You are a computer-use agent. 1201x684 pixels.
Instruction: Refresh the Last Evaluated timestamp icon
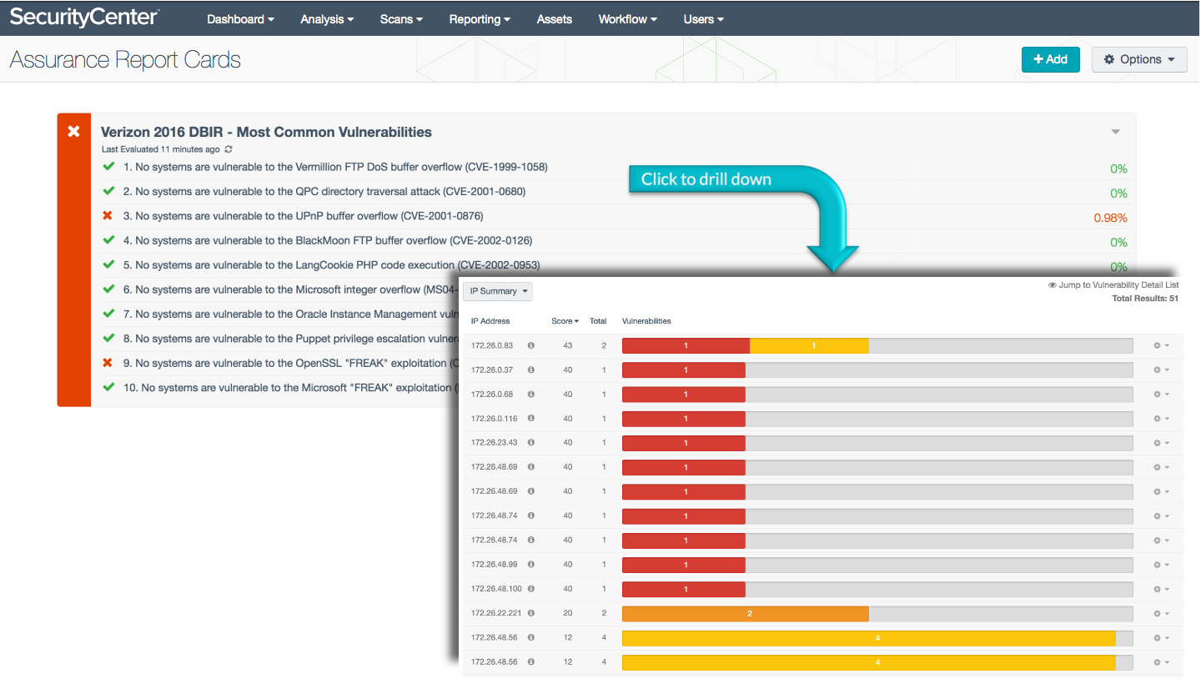(x=229, y=149)
